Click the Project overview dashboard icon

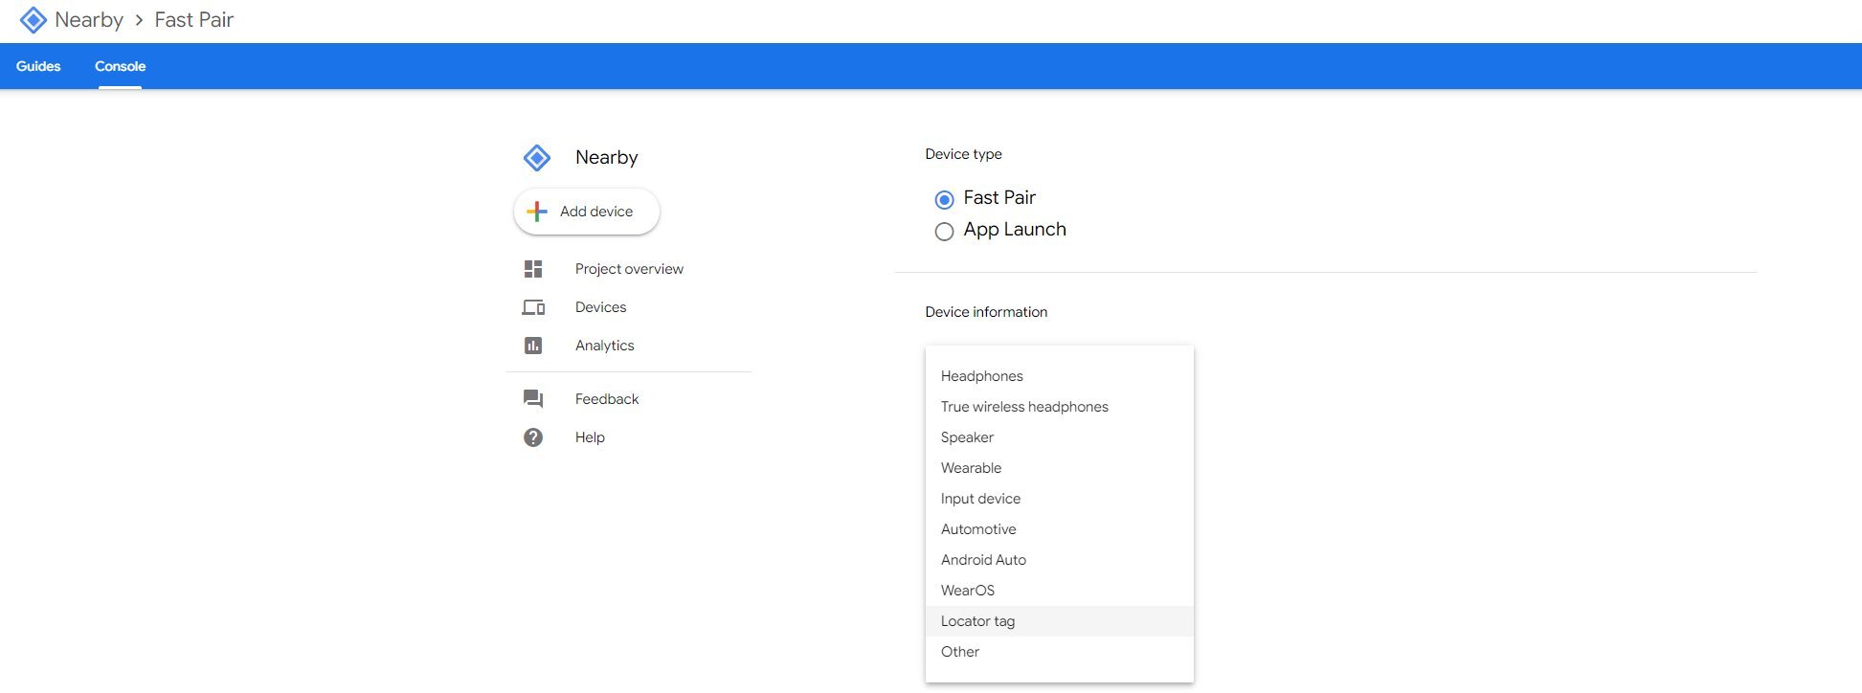coord(533,269)
